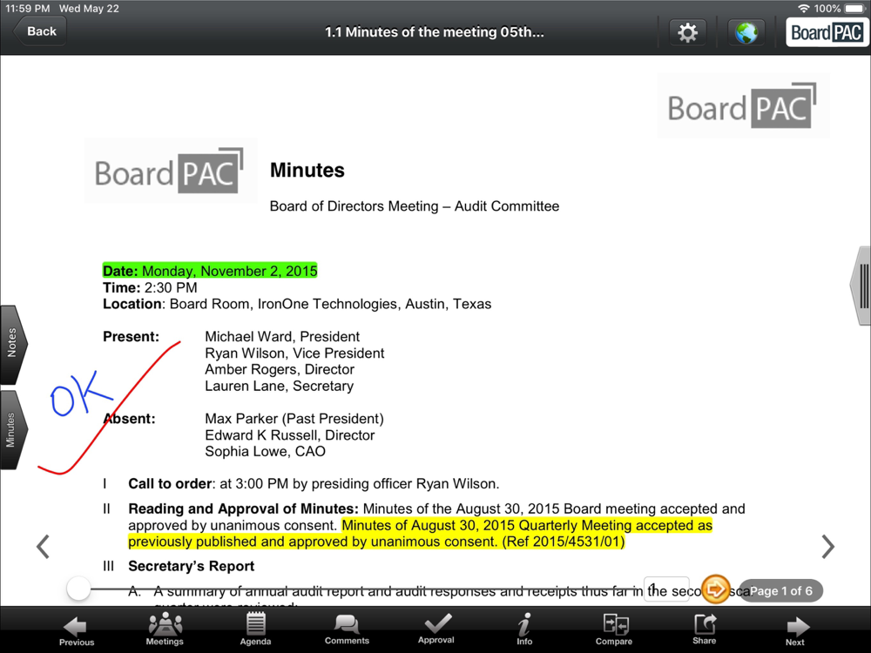Tap the orange go-to-page arrow button
The image size is (871, 653).
pyautogui.click(x=715, y=589)
